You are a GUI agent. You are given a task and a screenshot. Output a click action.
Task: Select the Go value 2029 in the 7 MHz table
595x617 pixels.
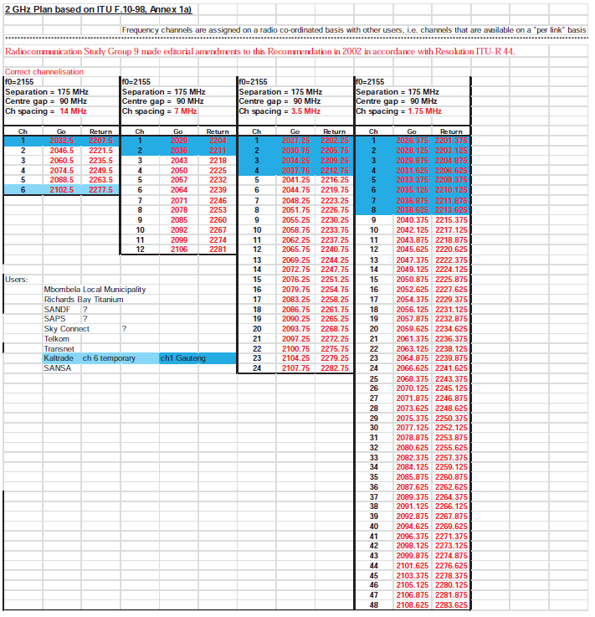[179, 141]
